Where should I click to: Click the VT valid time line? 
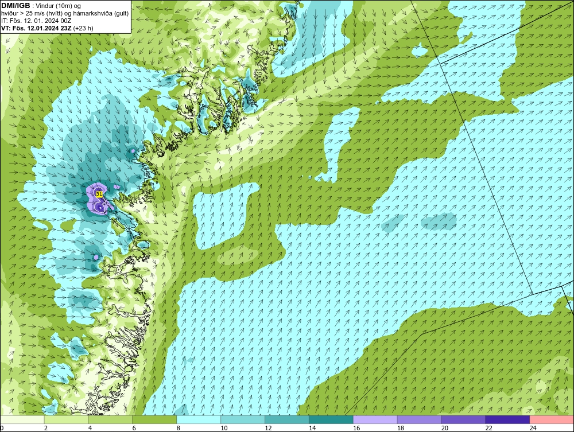point(47,28)
